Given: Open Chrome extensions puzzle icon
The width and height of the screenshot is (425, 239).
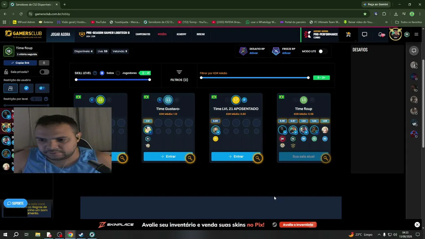Looking at the screenshot, I should click(x=384, y=14).
